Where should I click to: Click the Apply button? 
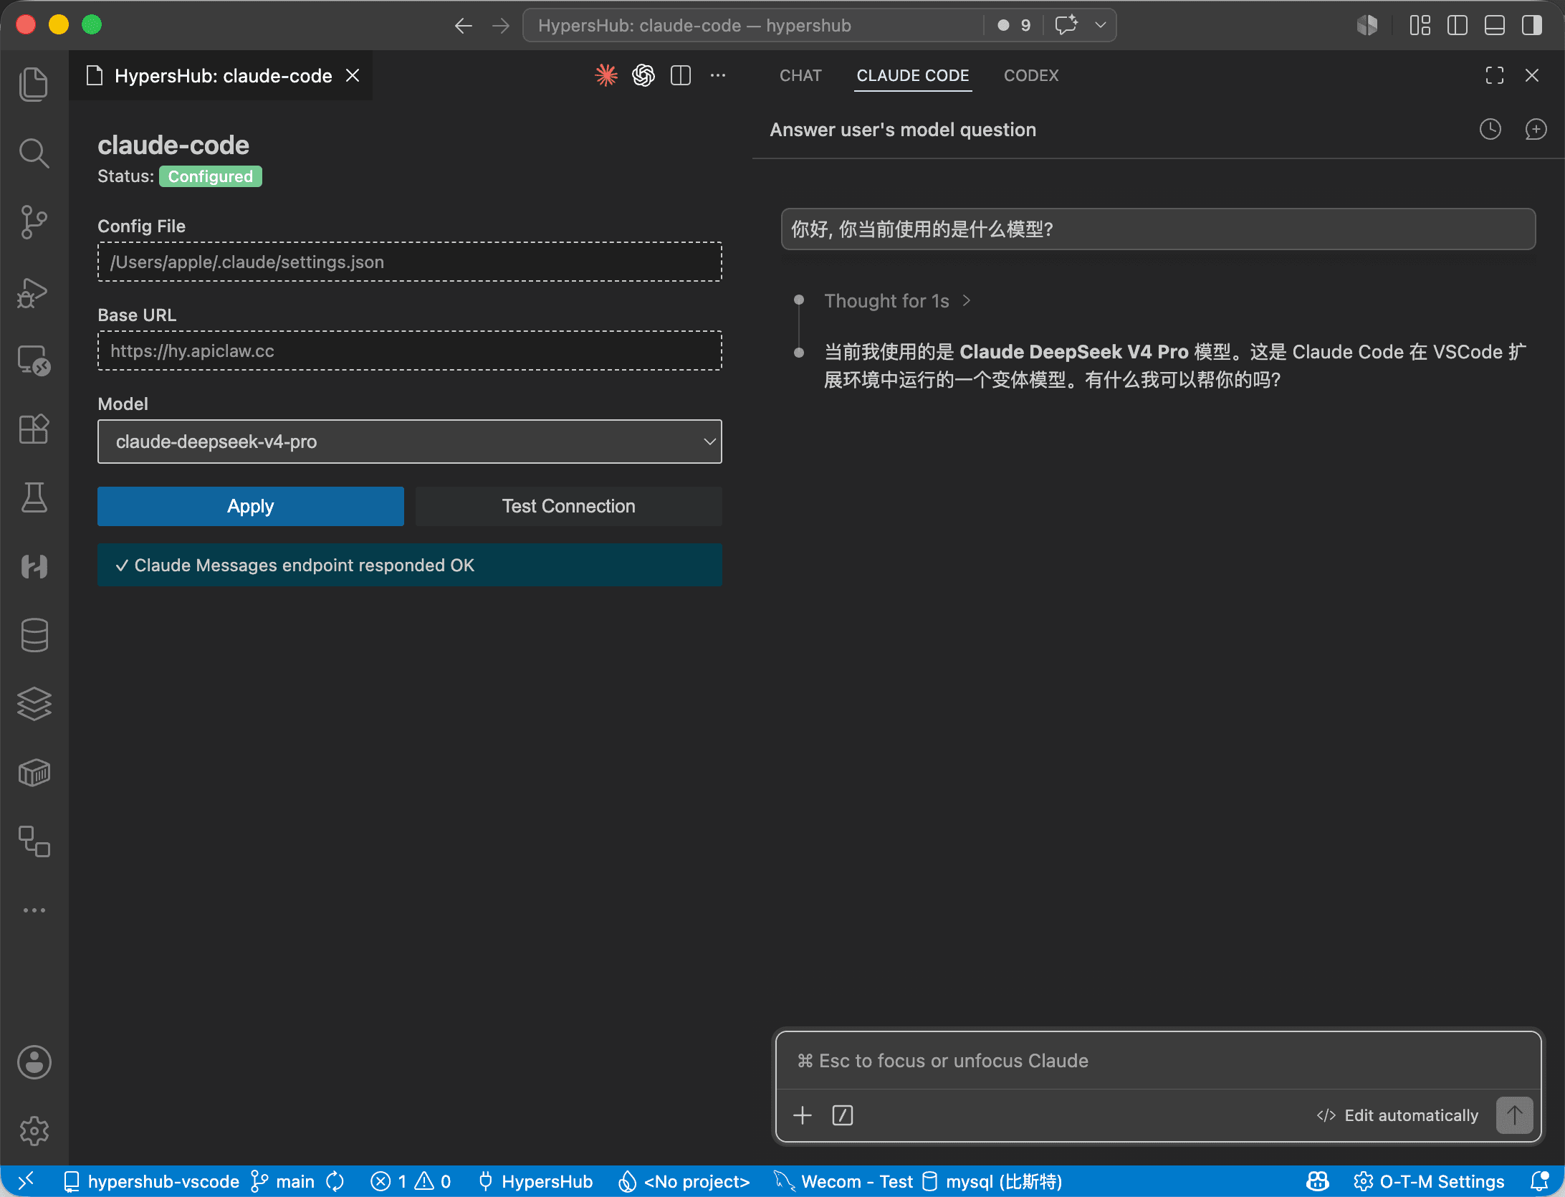[x=251, y=506]
